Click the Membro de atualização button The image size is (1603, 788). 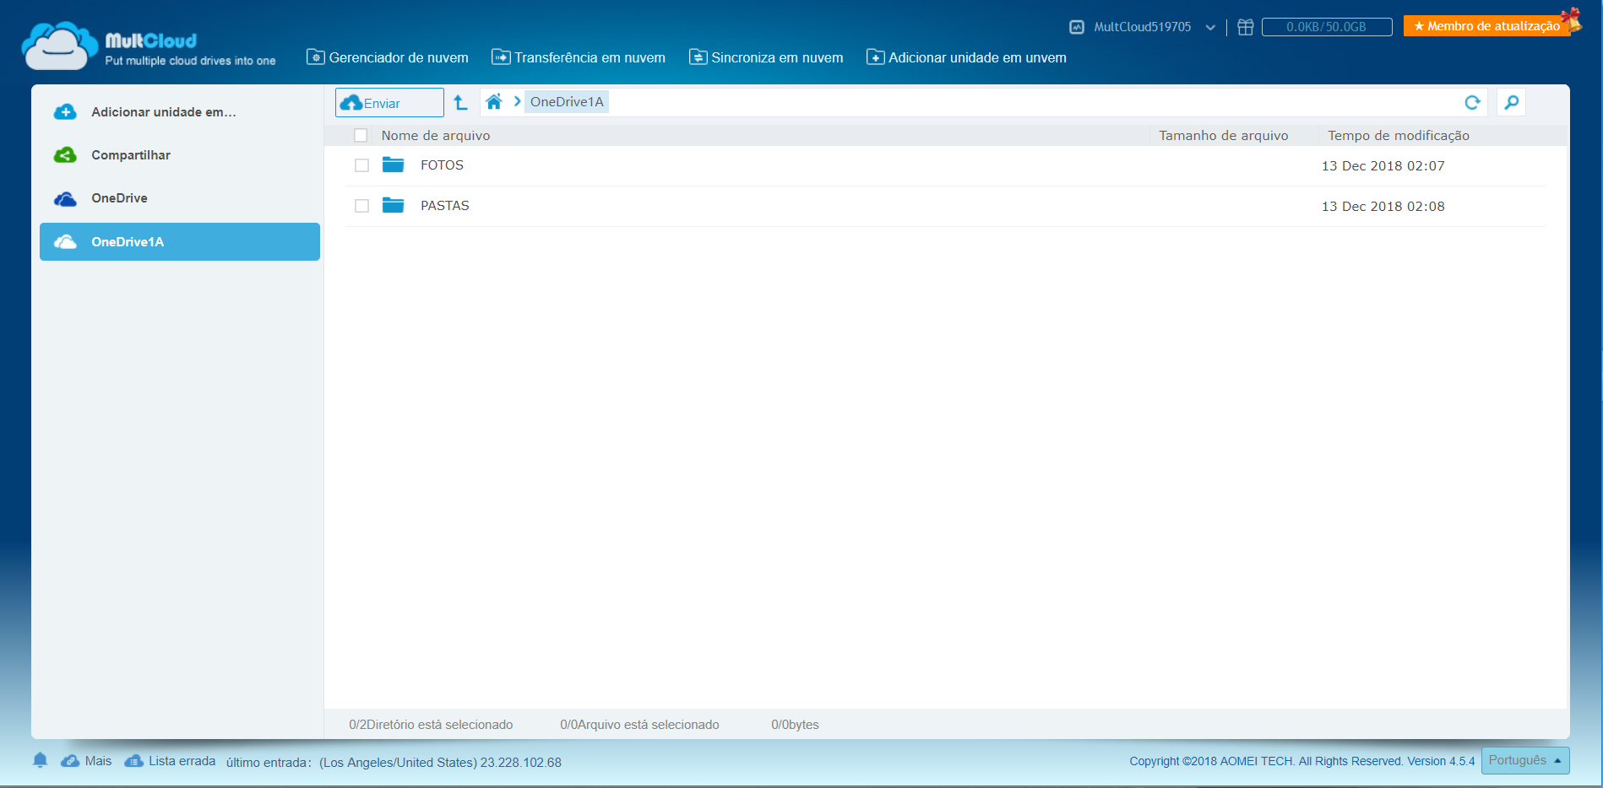1487,26
